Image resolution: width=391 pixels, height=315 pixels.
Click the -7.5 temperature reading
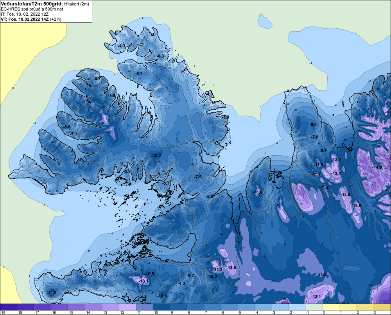pos(198,177)
